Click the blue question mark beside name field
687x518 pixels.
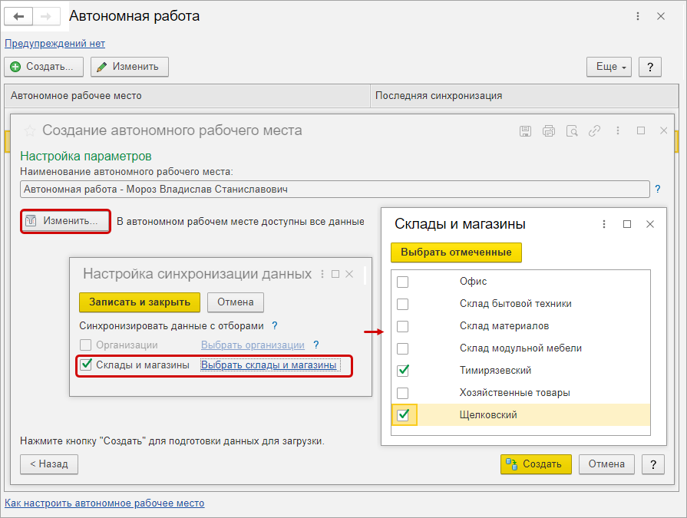coord(657,188)
